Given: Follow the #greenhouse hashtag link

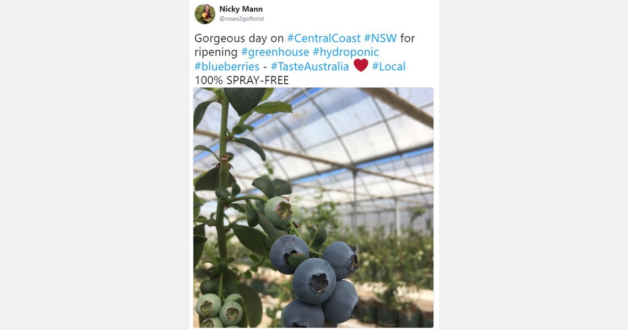Looking at the screenshot, I should [275, 52].
